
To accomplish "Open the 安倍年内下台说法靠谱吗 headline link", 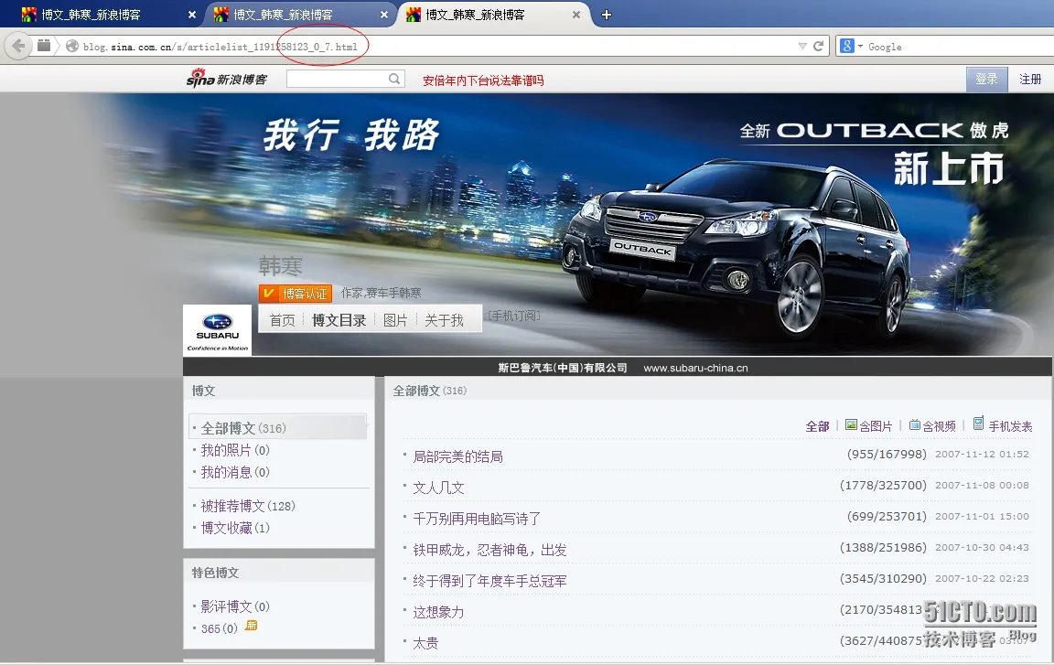I will (x=483, y=80).
